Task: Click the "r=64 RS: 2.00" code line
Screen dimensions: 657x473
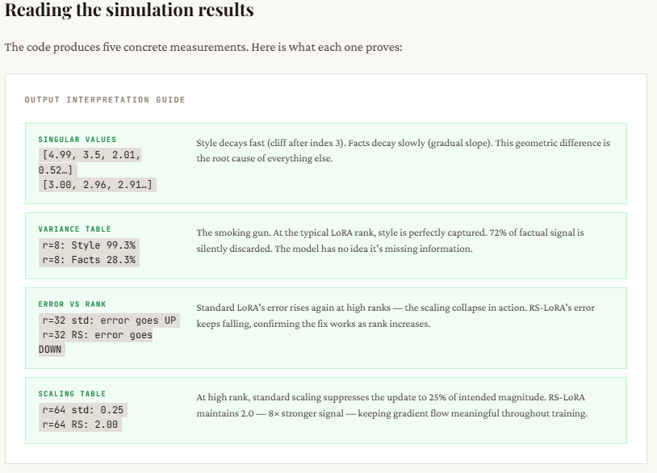Action: click(80, 425)
